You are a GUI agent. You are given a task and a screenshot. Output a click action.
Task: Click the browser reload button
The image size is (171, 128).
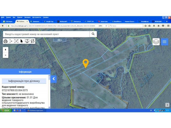[x=106, y=26]
